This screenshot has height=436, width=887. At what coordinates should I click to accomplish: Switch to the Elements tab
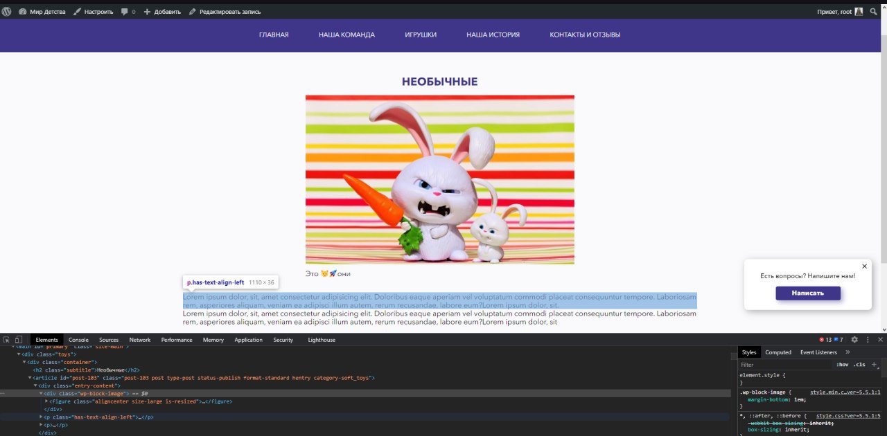pyautogui.click(x=46, y=340)
